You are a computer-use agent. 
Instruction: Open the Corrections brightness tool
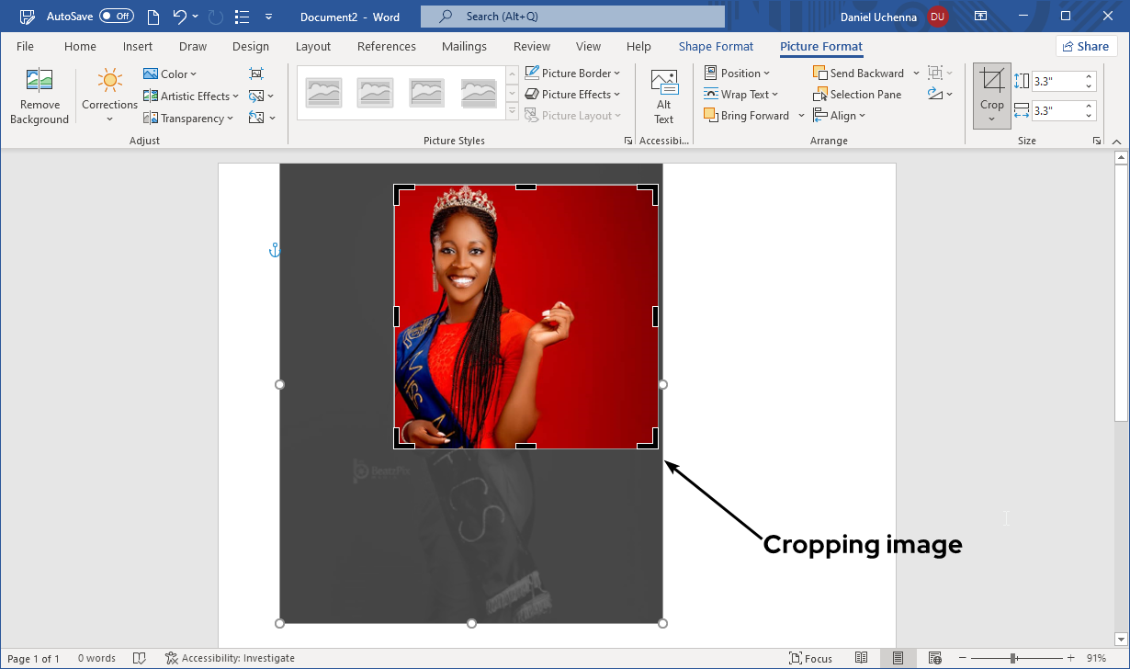(109, 81)
